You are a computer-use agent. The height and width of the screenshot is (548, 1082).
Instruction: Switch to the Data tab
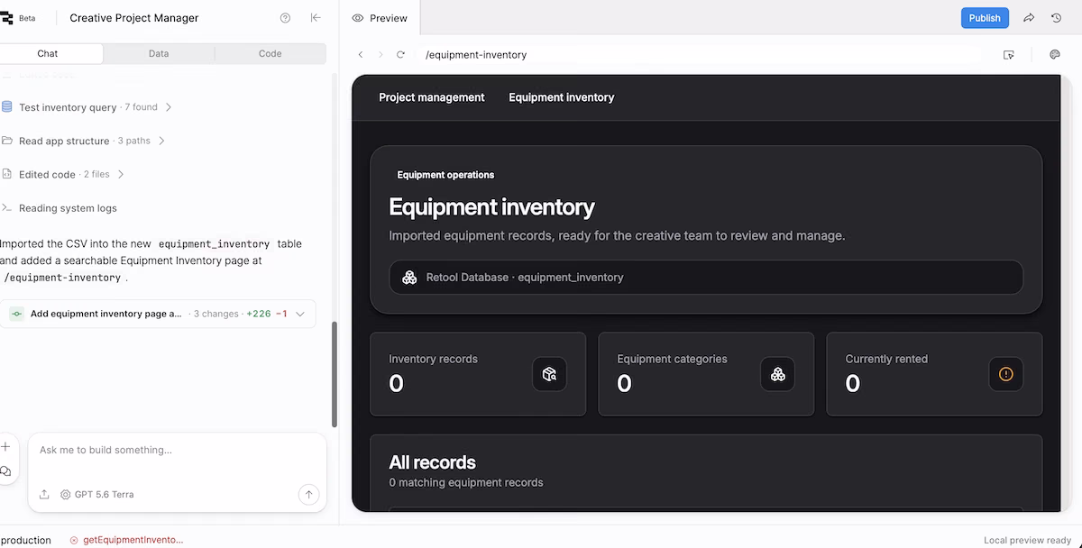[x=159, y=54]
